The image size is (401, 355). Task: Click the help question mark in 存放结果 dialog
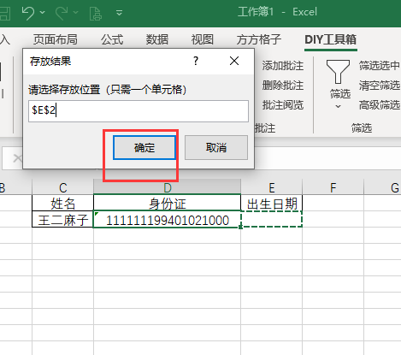(x=196, y=61)
